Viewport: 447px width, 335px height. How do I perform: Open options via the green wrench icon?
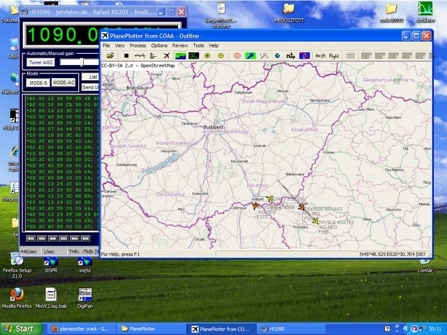pyautogui.click(x=250, y=56)
